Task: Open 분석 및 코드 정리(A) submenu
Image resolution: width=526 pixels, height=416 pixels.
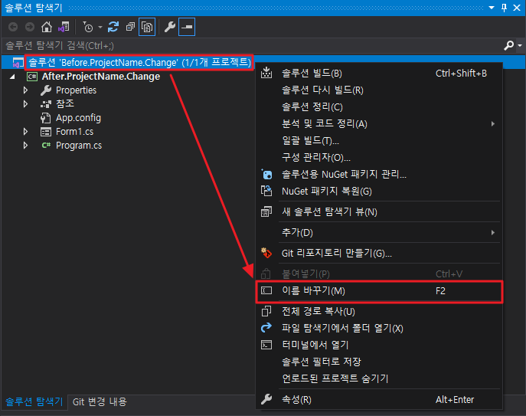Action: point(379,123)
